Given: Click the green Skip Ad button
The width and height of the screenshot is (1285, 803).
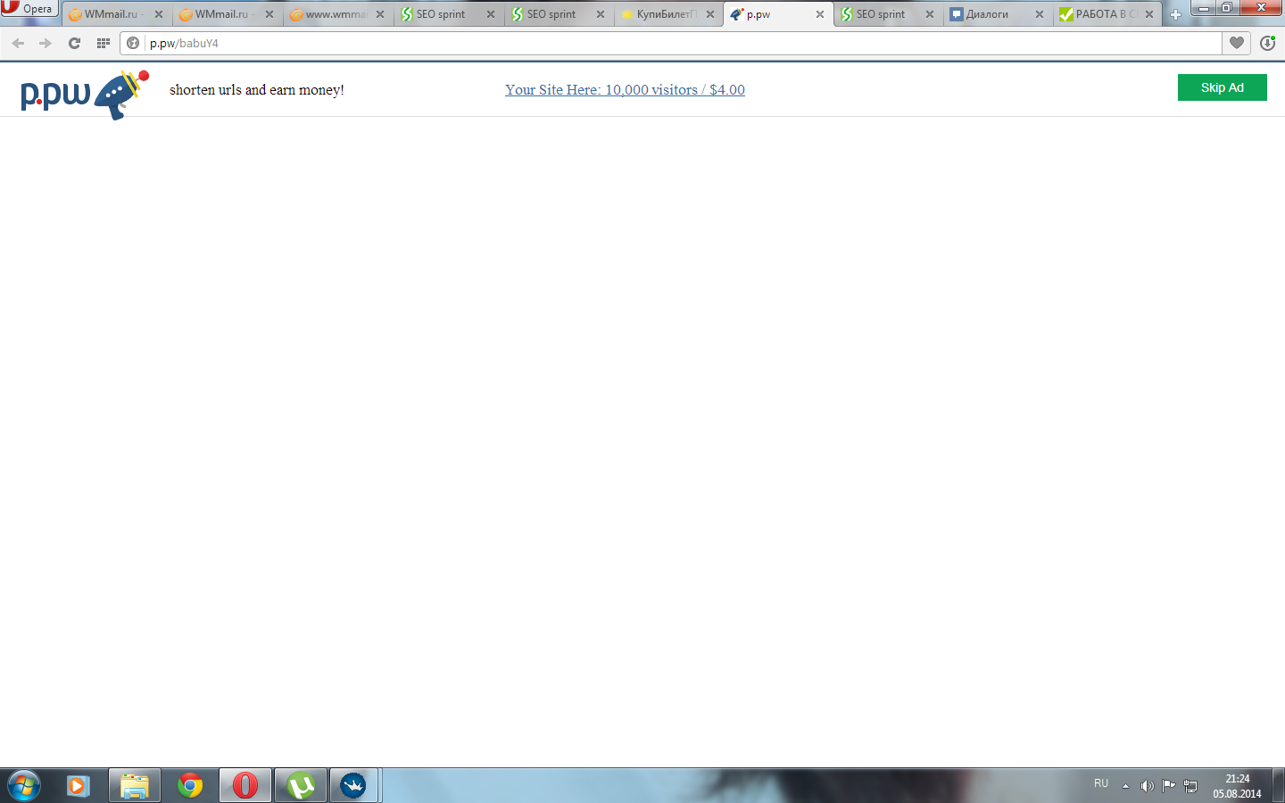Looking at the screenshot, I should pos(1222,87).
